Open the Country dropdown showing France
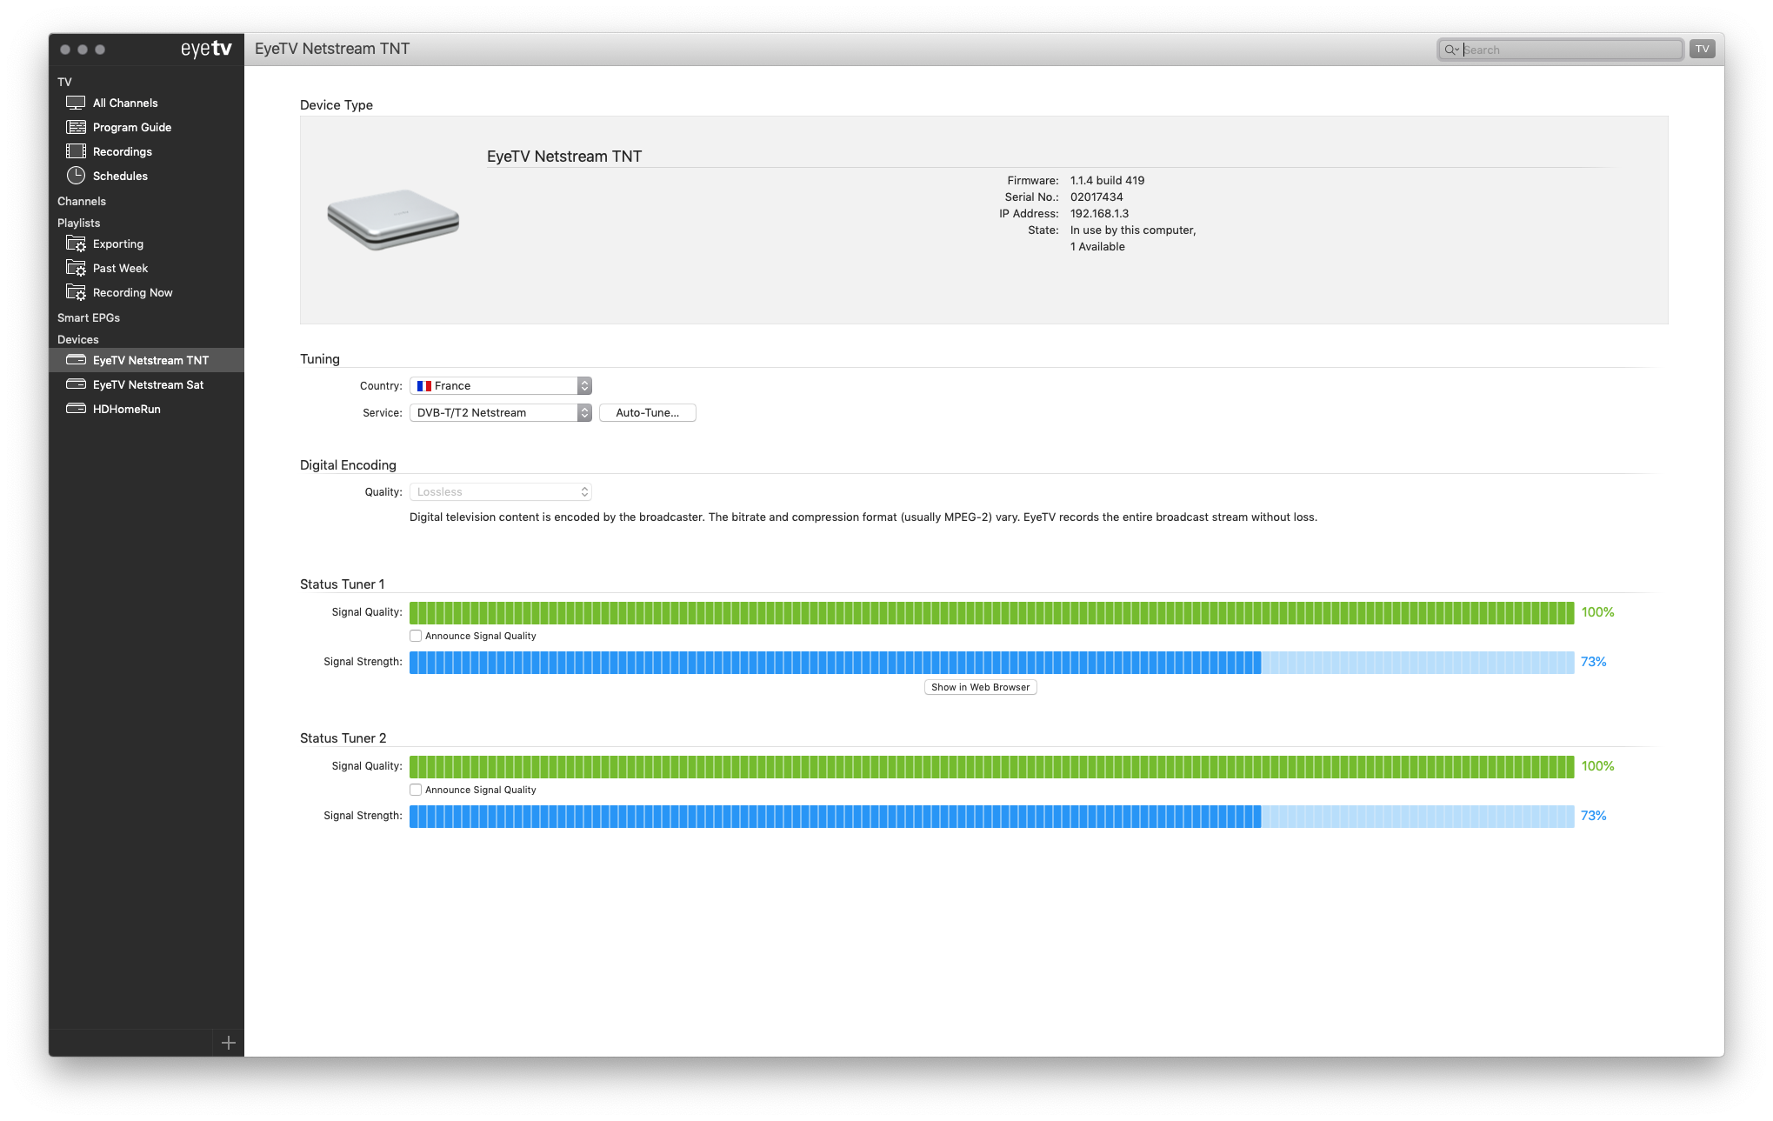Viewport: 1773px width, 1121px height. [500, 385]
